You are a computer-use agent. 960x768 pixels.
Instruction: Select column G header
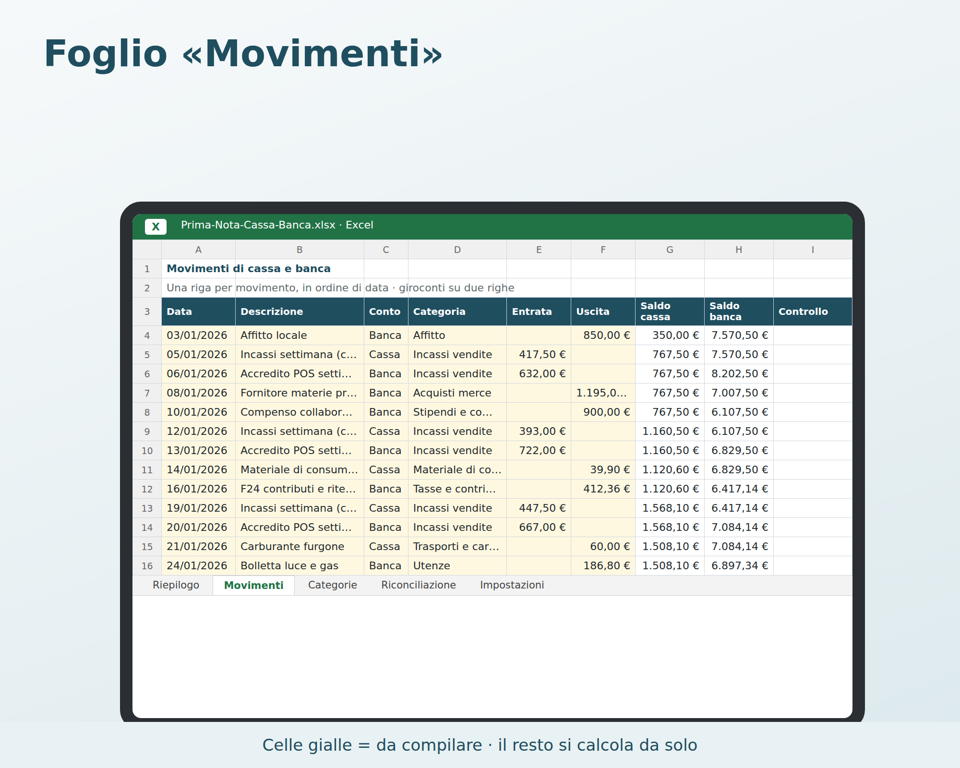(670, 250)
